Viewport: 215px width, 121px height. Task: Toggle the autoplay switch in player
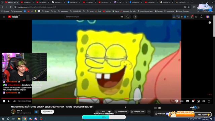tap(182, 101)
